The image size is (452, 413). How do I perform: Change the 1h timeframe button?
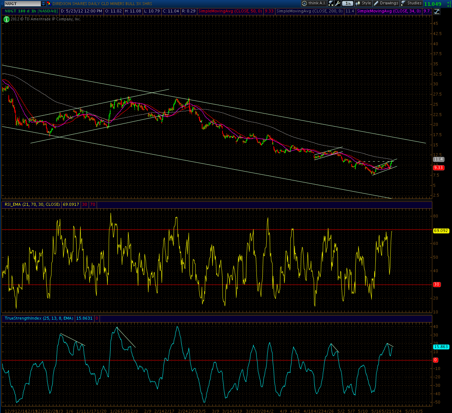pos(348,3)
